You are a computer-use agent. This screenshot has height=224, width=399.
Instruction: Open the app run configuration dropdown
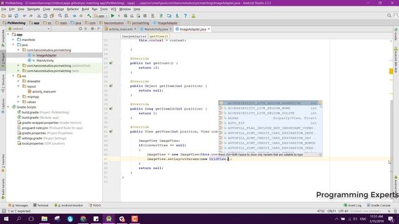101,16
